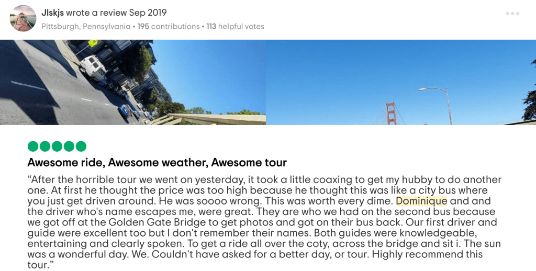Open the tilted street photo on left
Screen dimensions: 536x271
(133, 82)
